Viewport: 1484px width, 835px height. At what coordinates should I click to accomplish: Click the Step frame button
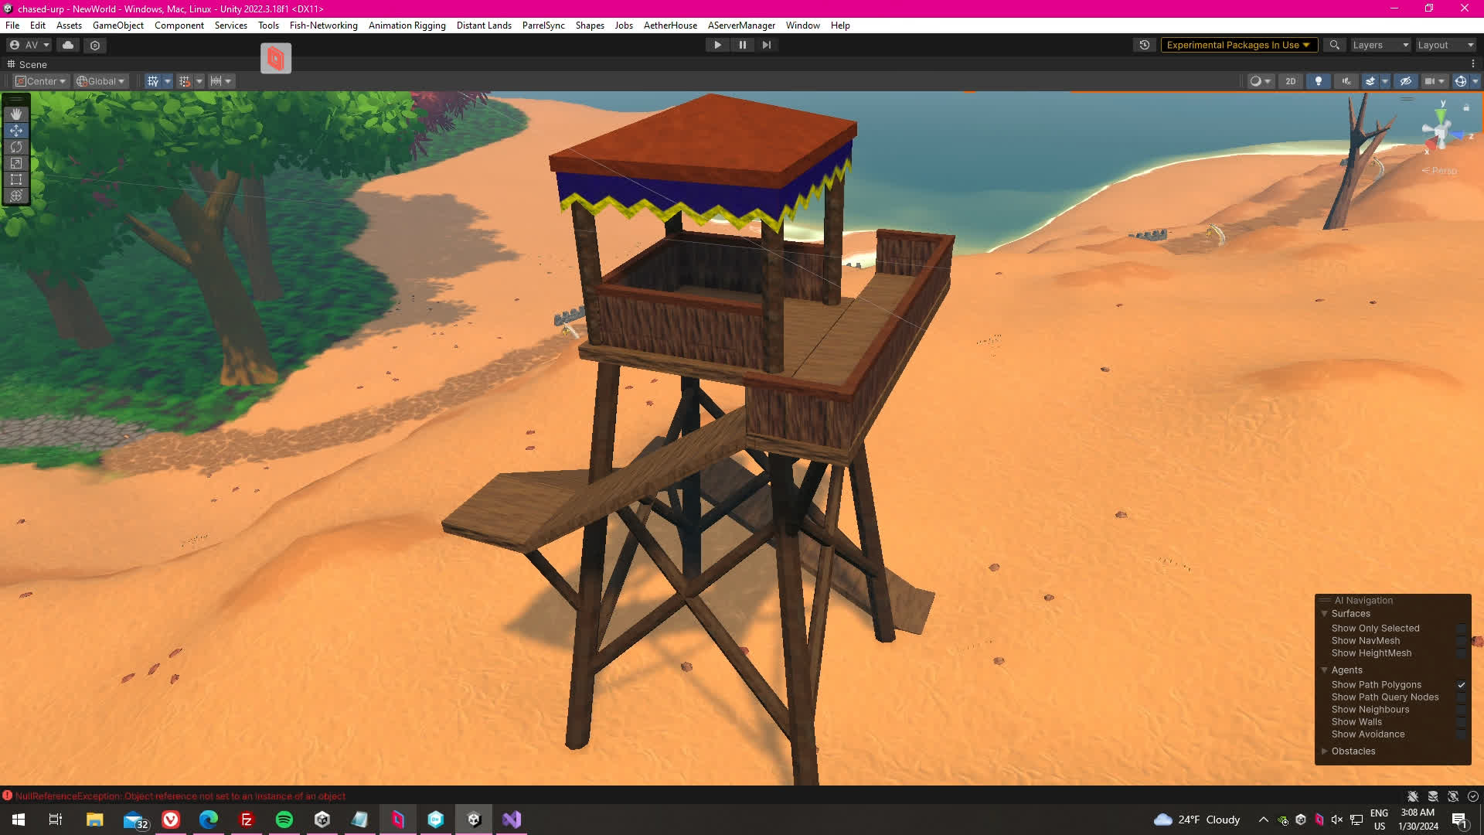pos(767,45)
